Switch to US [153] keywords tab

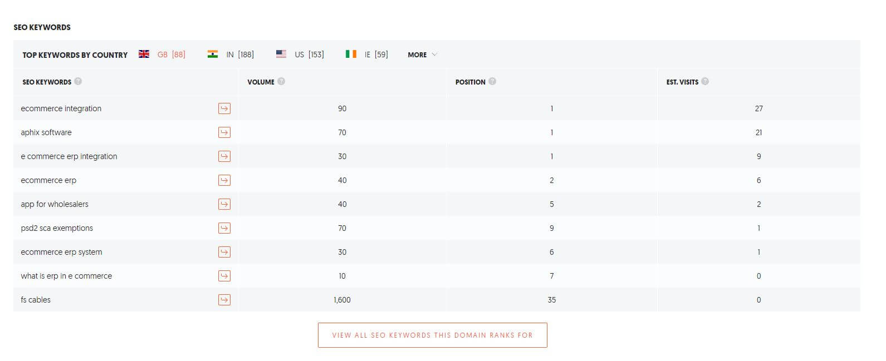[309, 55]
